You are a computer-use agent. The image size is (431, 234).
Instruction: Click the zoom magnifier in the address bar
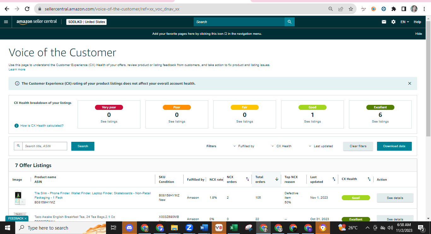(331, 9)
